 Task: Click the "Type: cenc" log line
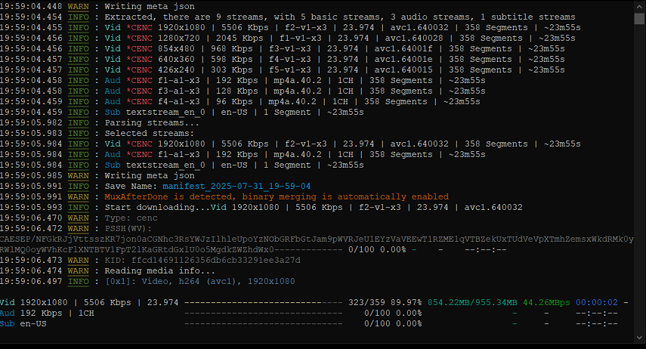pyautogui.click(x=136, y=218)
